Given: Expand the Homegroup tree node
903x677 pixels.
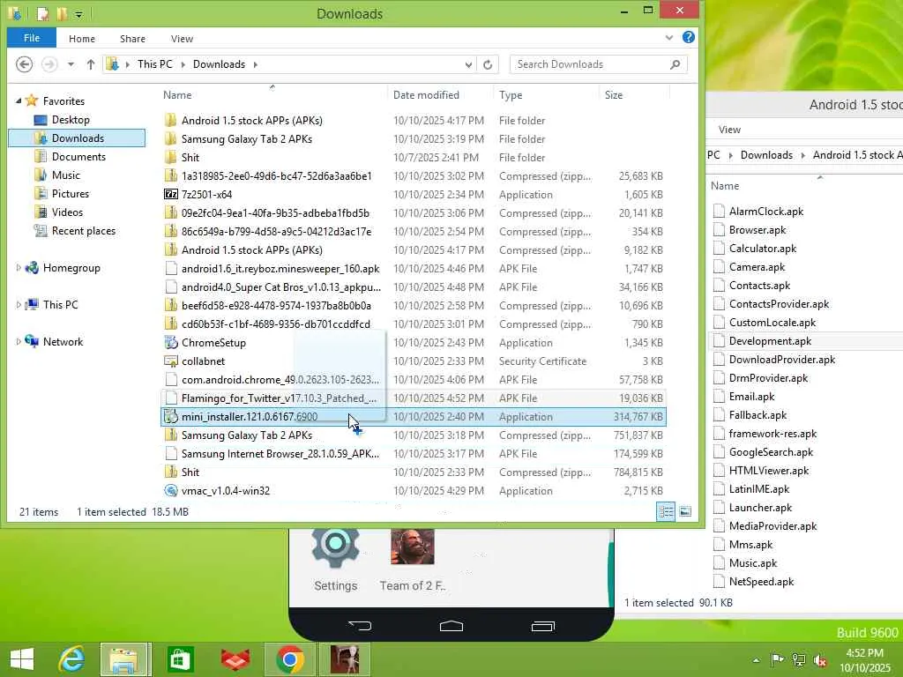Looking at the screenshot, I should click(19, 268).
